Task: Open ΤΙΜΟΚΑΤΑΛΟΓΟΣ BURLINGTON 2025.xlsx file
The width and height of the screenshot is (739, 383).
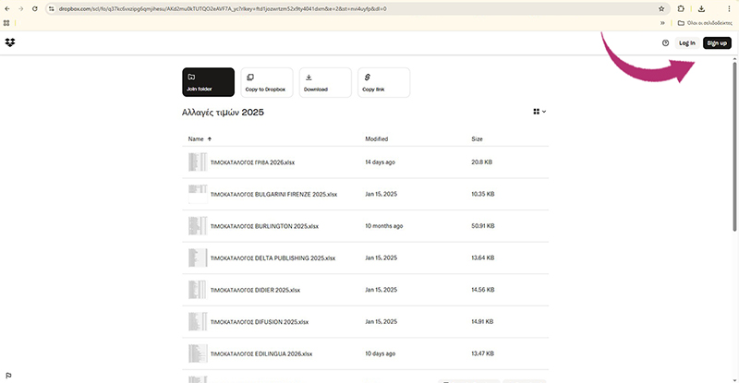Action: pyautogui.click(x=264, y=226)
